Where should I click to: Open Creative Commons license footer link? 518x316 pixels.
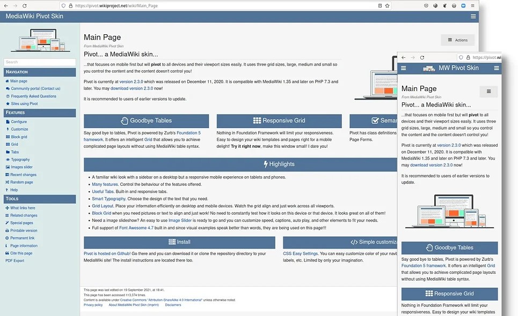coord(161,300)
